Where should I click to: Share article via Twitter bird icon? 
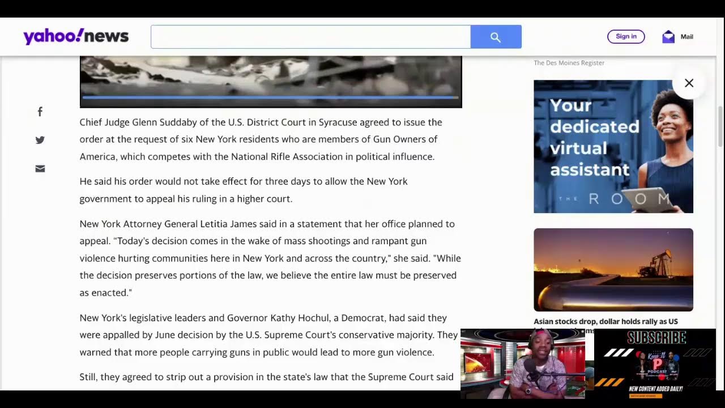pos(40,140)
